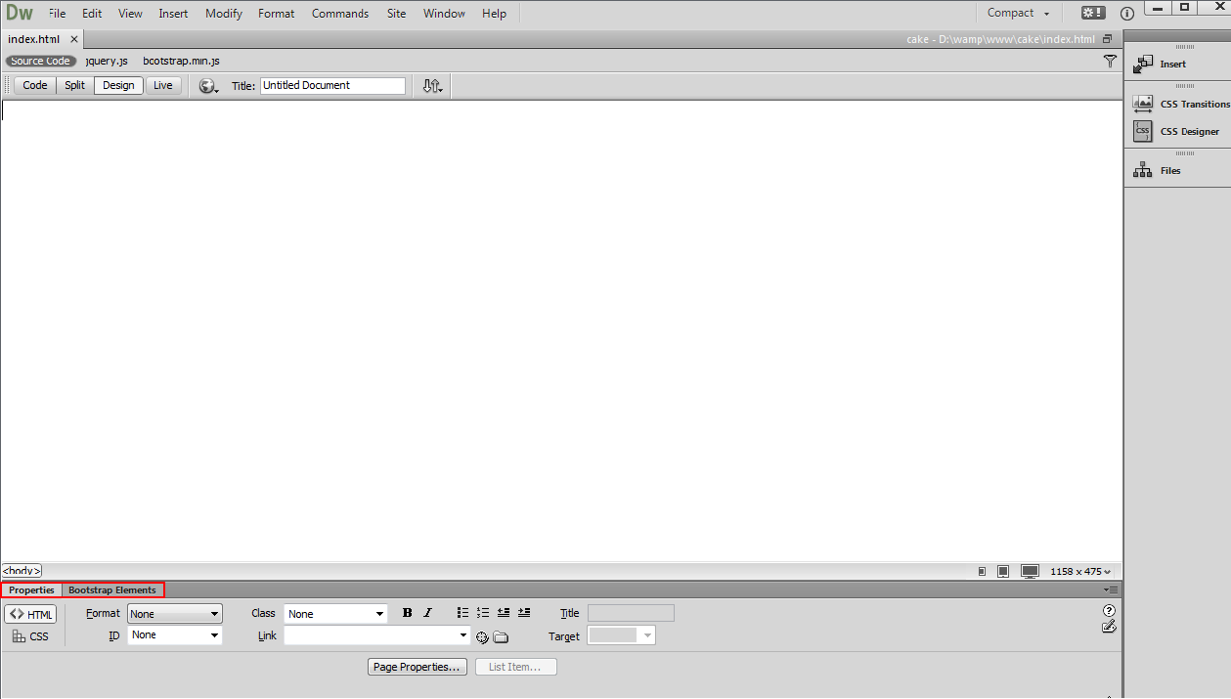Screen dimensions: 1231x699
Task: Open the Modify menu
Action: coord(224,14)
